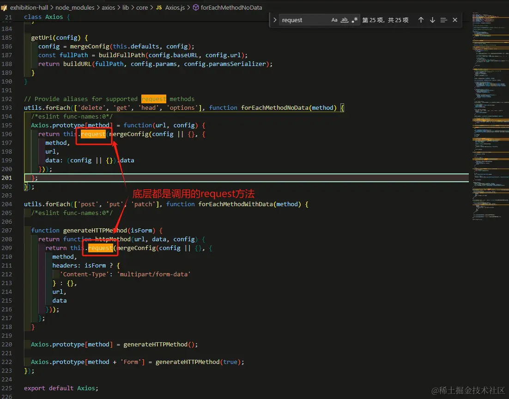
Task: Click line number 225 in gutter
Action: (x=7, y=388)
